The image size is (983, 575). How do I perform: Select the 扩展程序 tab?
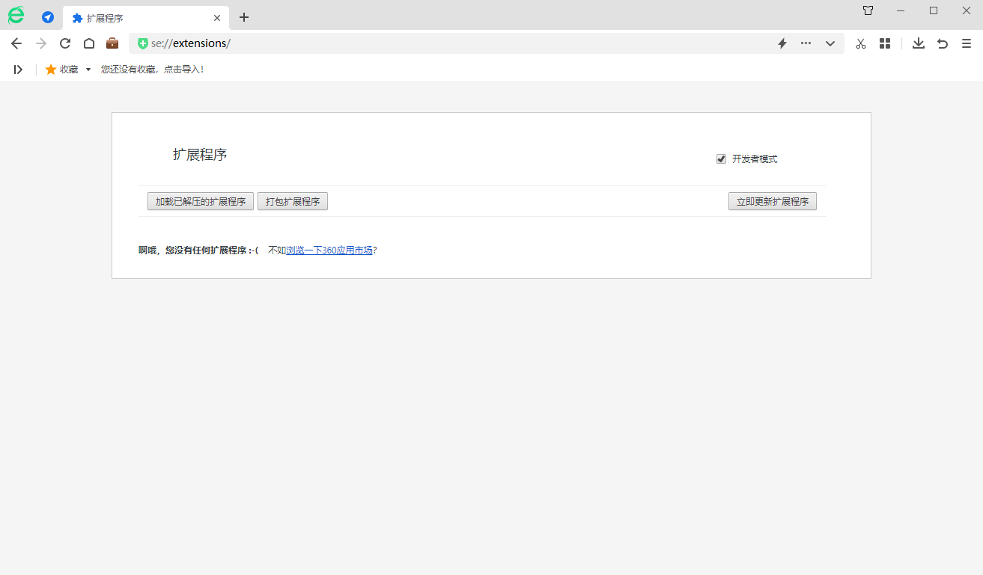click(135, 18)
